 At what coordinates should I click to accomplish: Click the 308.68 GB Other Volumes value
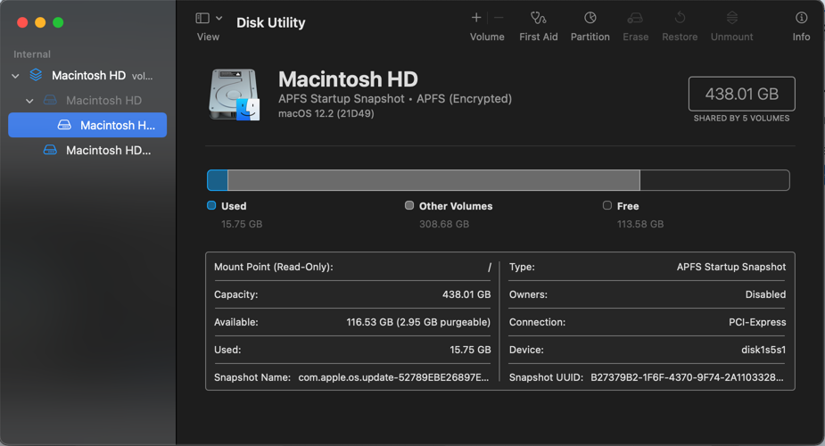[x=444, y=224]
